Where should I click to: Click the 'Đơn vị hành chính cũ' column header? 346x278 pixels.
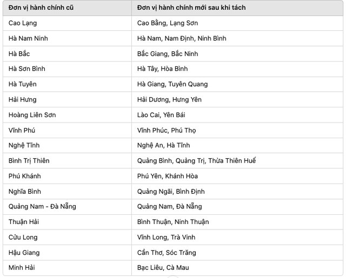43,8
